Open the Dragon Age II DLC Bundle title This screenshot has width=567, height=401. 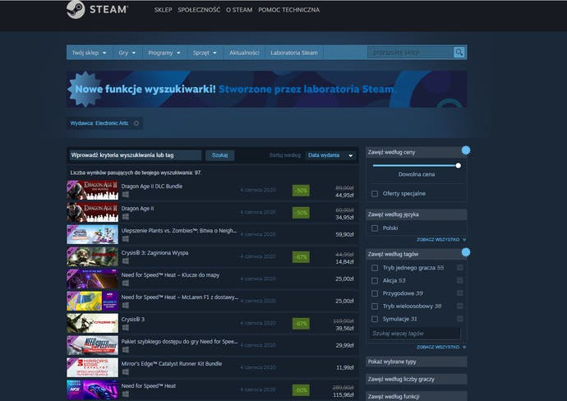click(152, 187)
